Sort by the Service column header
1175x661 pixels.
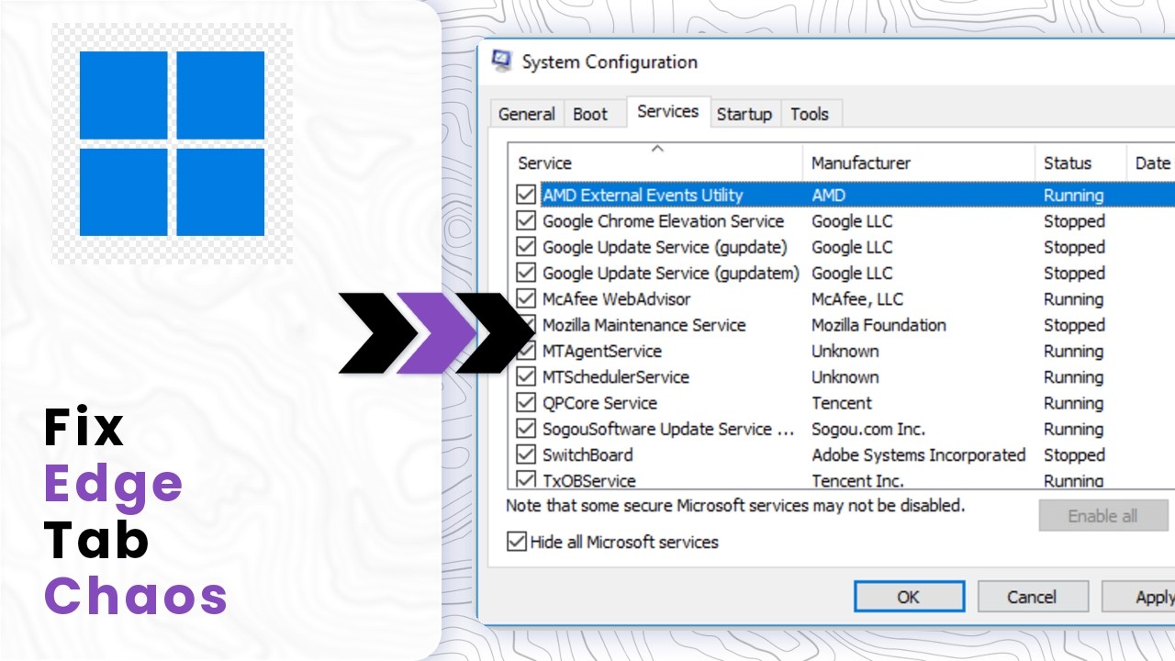coord(655,162)
